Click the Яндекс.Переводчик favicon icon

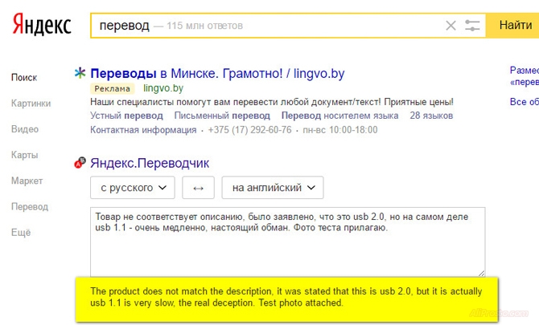80,162
